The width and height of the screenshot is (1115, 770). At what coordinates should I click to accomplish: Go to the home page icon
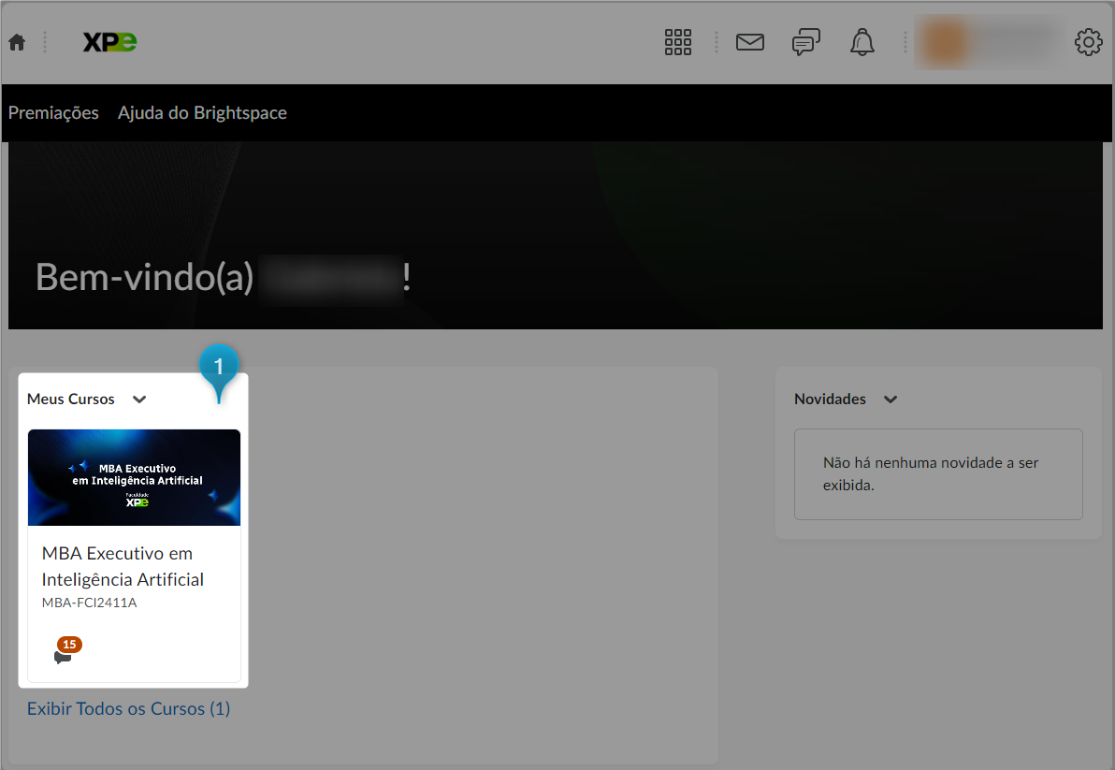17,43
